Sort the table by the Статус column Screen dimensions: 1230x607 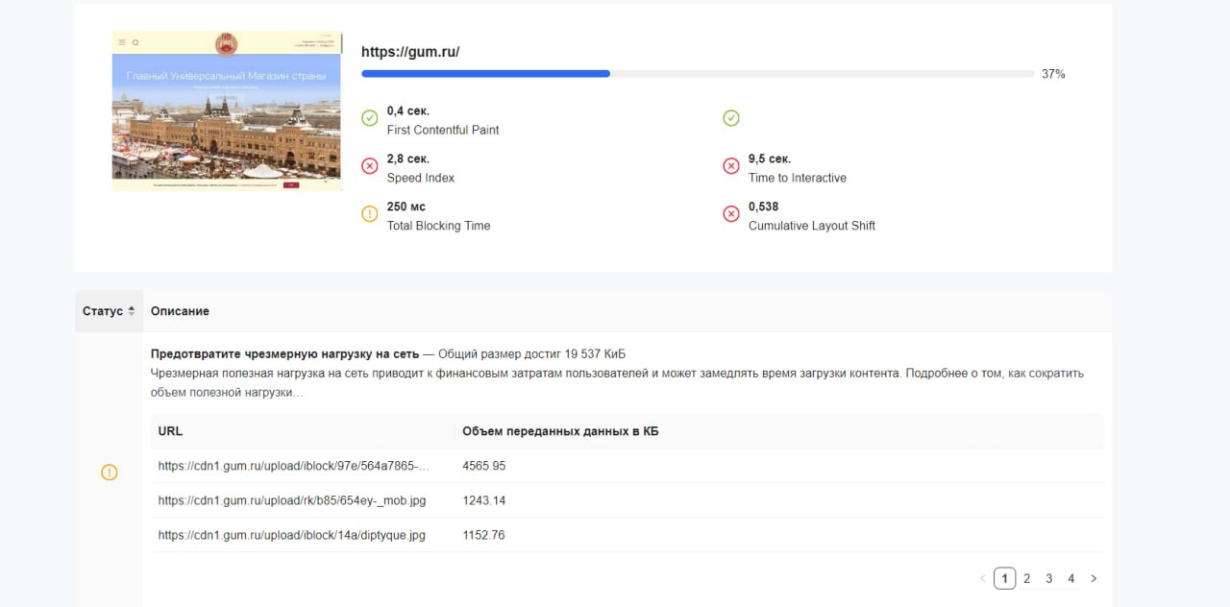109,311
